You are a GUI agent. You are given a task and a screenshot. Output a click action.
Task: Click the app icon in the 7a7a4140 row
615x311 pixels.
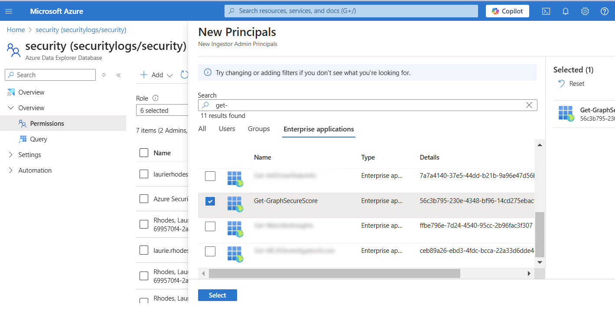tap(235, 179)
